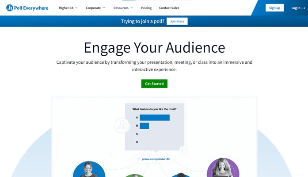Click the Log in link

point(296,8)
